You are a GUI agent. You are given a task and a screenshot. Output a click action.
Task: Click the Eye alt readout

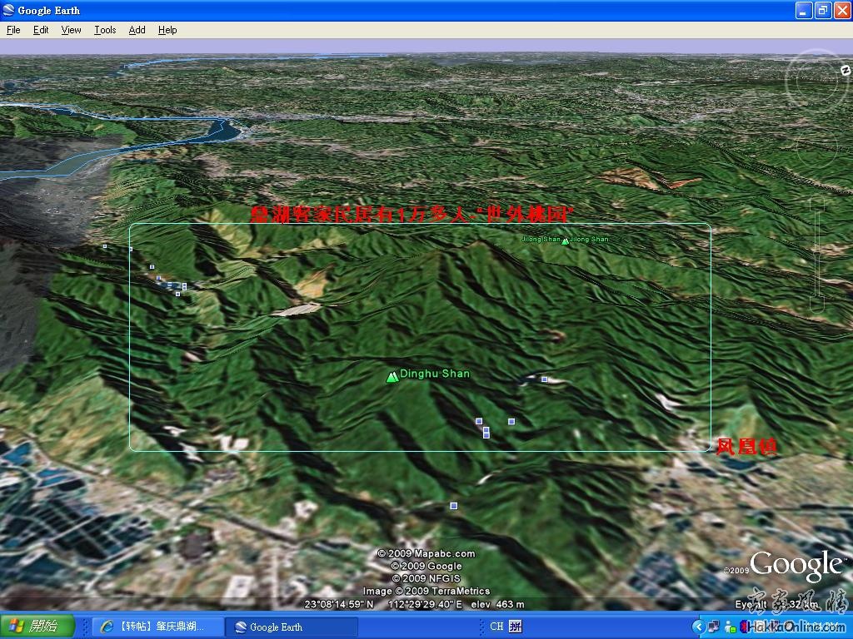(777, 604)
